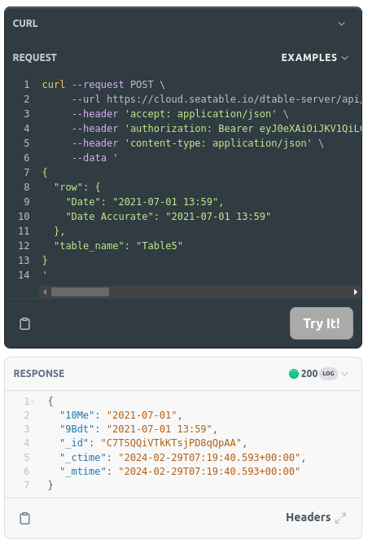Click the scrollbar right arrow in request code
Viewport: 368px width, 544px height.
tap(356, 292)
